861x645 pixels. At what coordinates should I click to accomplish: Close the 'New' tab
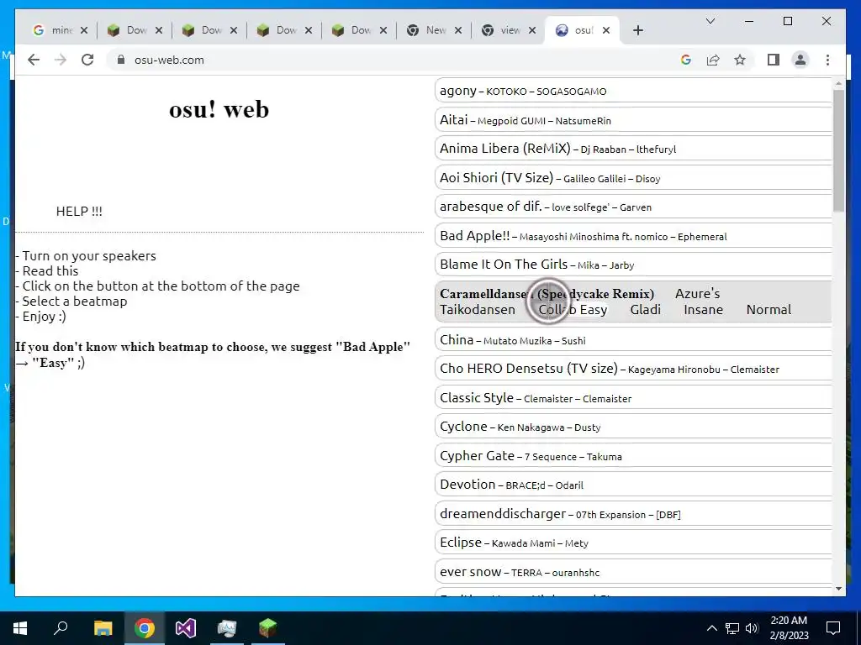458,30
